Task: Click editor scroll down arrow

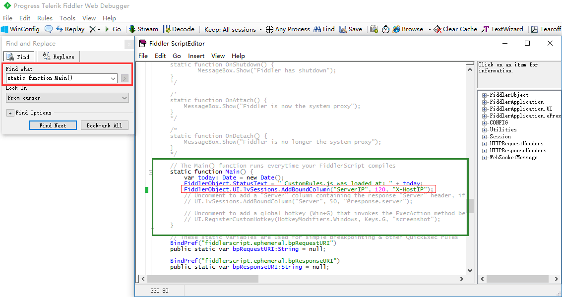Action: [470, 271]
